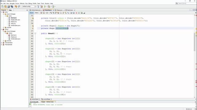197x110 pixels.
Task: Switch to Shape.java editor tab
Action: [x=59, y=10]
